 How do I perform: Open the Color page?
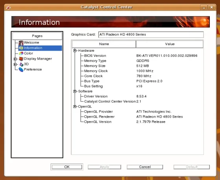tap(28, 53)
